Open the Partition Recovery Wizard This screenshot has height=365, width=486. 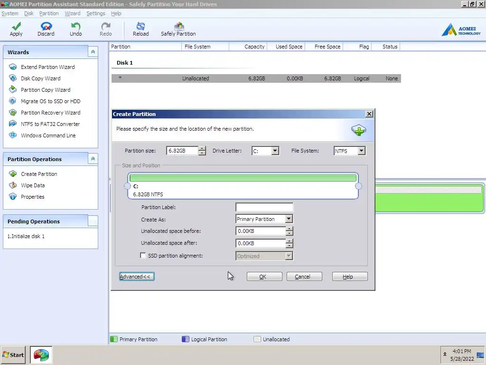(x=50, y=113)
